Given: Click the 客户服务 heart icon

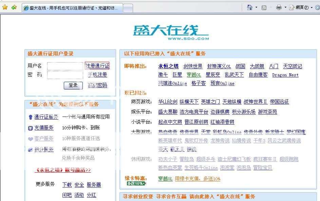Looking at the screenshot, I should [x=31, y=139].
